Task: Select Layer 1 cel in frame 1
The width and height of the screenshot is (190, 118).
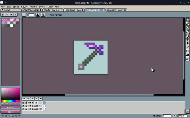Action: (44, 106)
